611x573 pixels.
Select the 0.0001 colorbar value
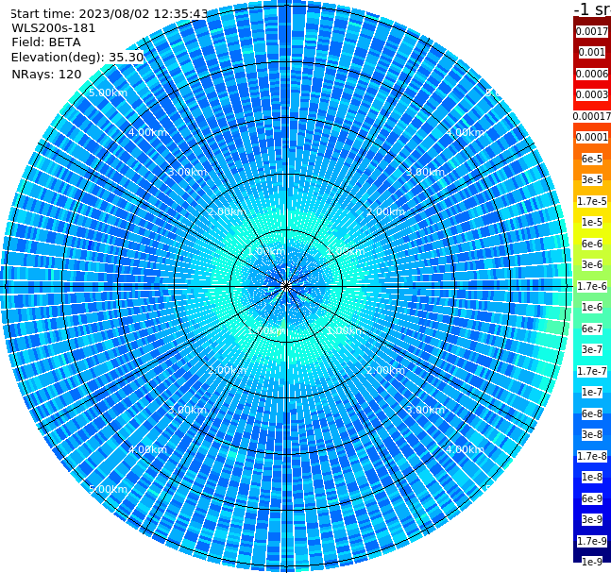(592, 137)
